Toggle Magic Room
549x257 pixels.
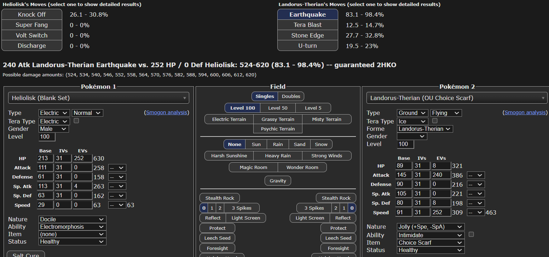point(253,167)
